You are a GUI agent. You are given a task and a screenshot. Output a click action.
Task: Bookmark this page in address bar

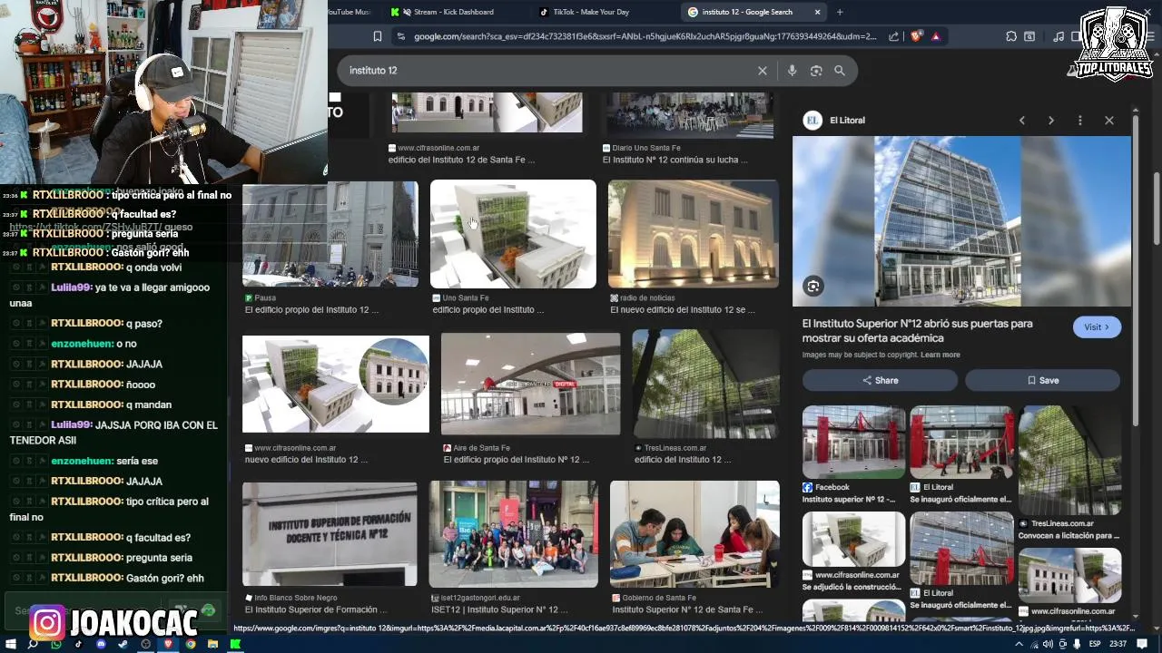pos(378,36)
